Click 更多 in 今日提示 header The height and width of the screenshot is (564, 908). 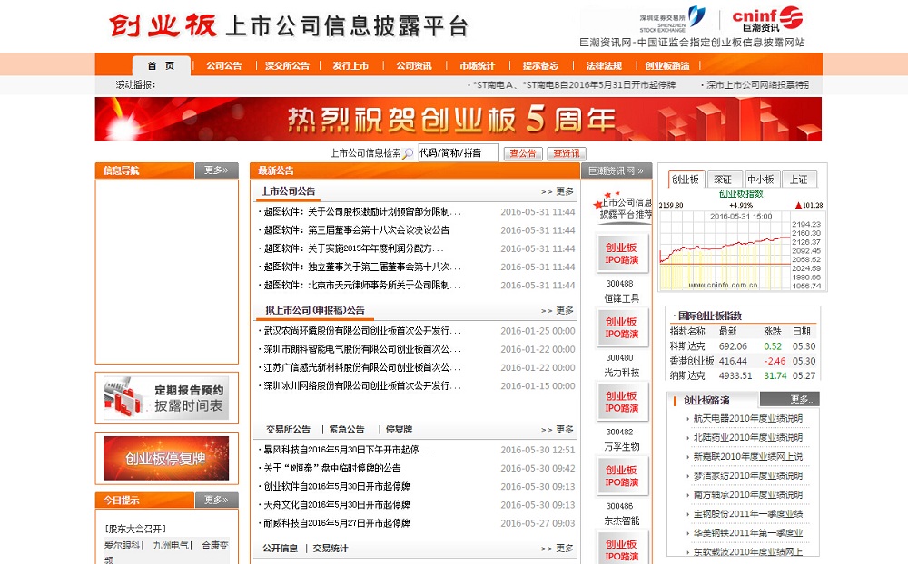click(217, 500)
